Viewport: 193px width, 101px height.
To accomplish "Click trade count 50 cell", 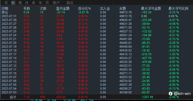I will click(42, 66).
